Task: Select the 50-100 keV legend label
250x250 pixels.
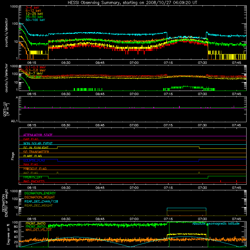Action: 35,20
